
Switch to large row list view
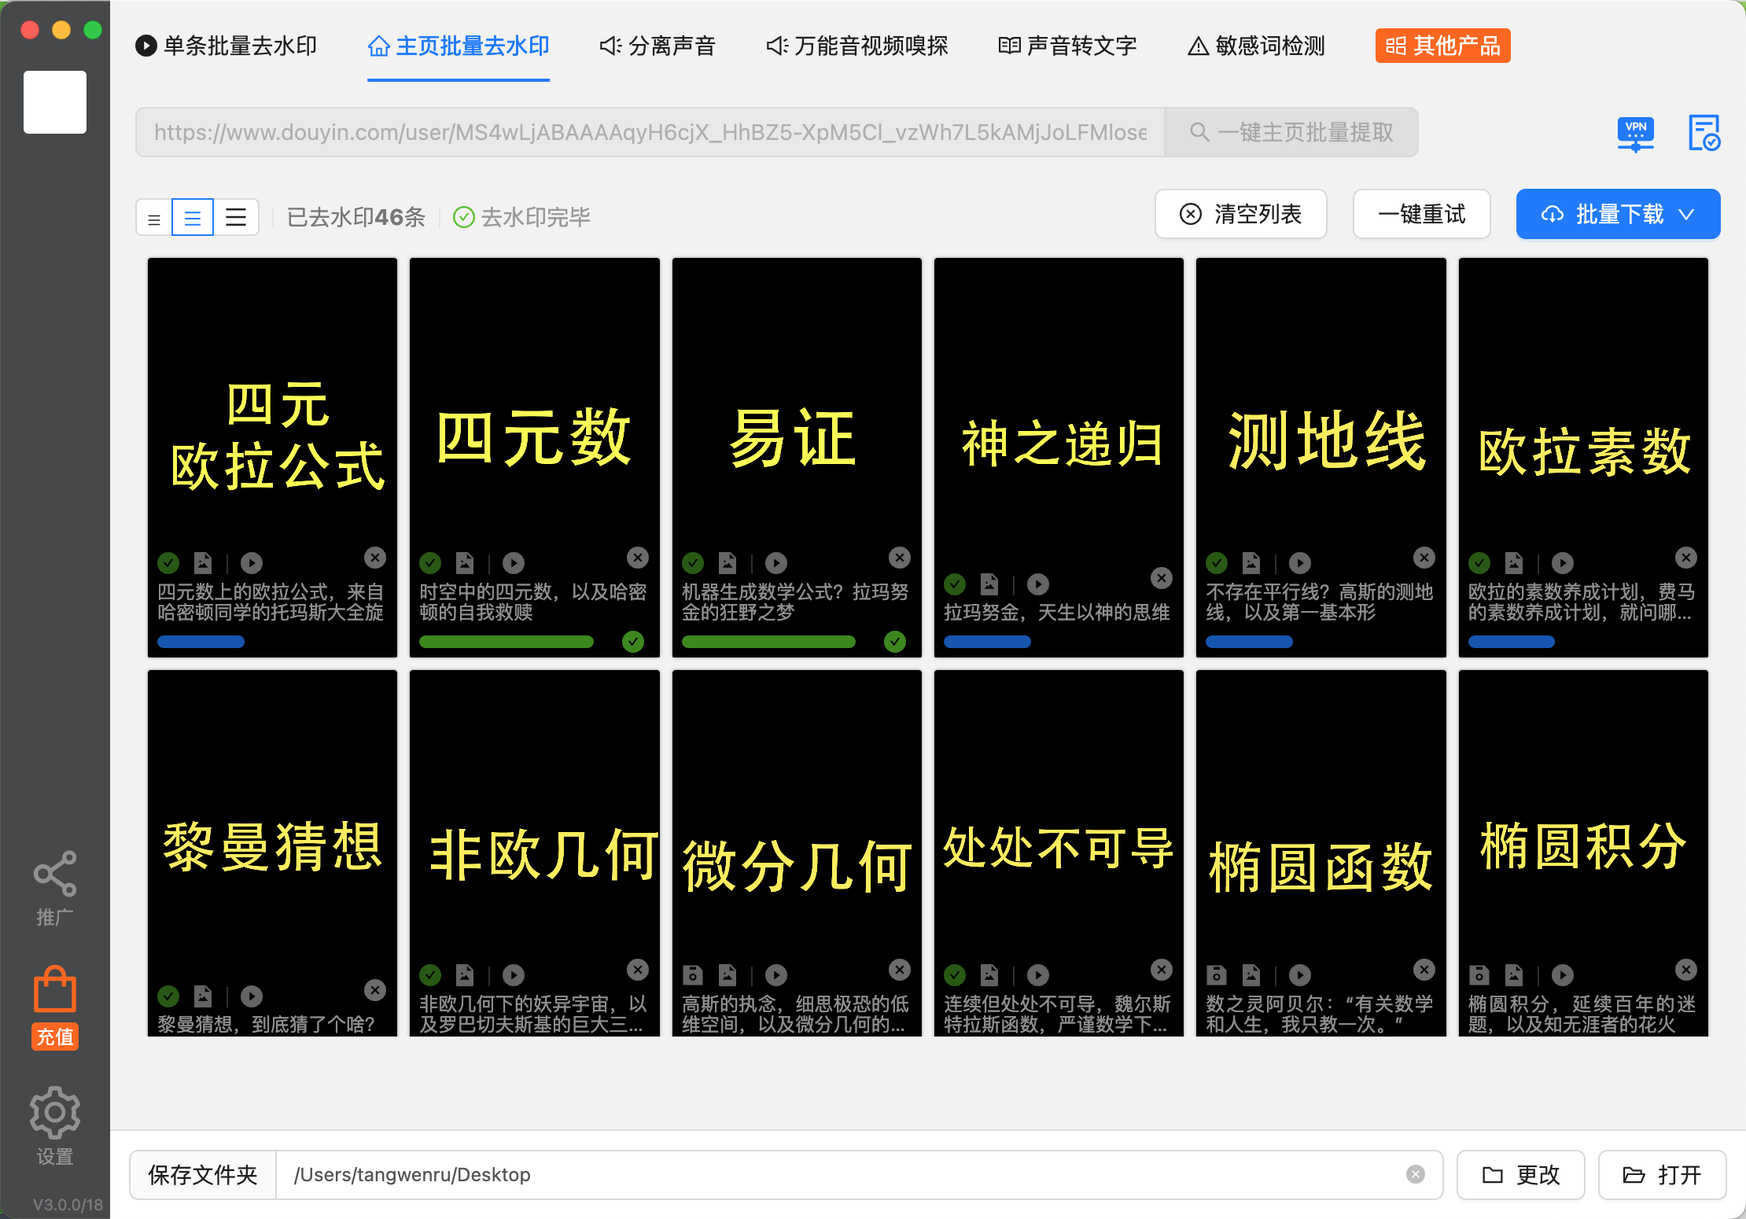236,218
